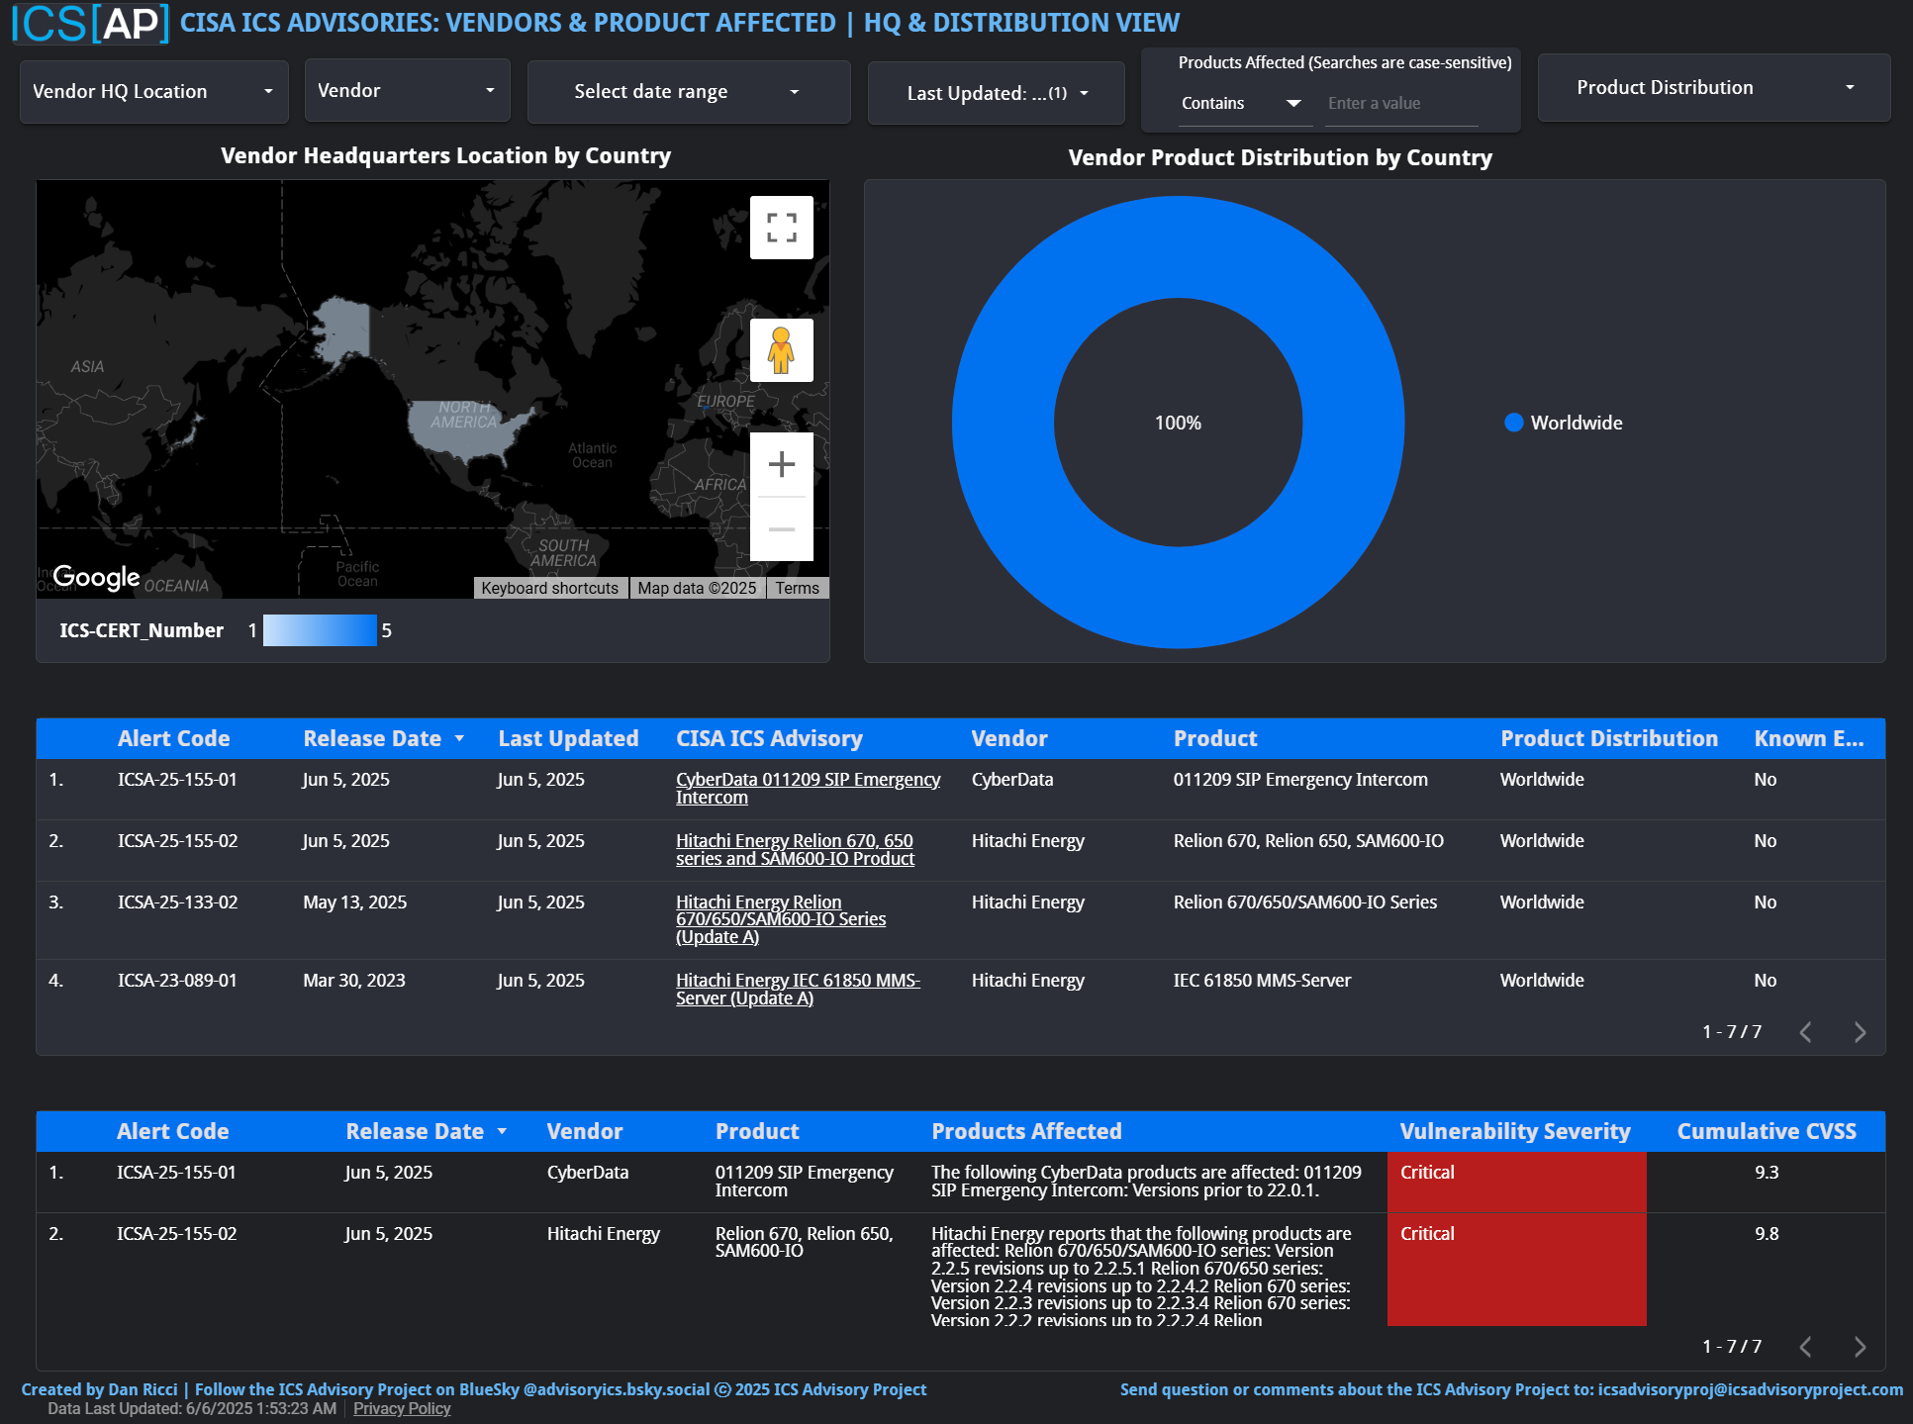Click the Enter a value search field
1913x1424 pixels.
click(1401, 103)
